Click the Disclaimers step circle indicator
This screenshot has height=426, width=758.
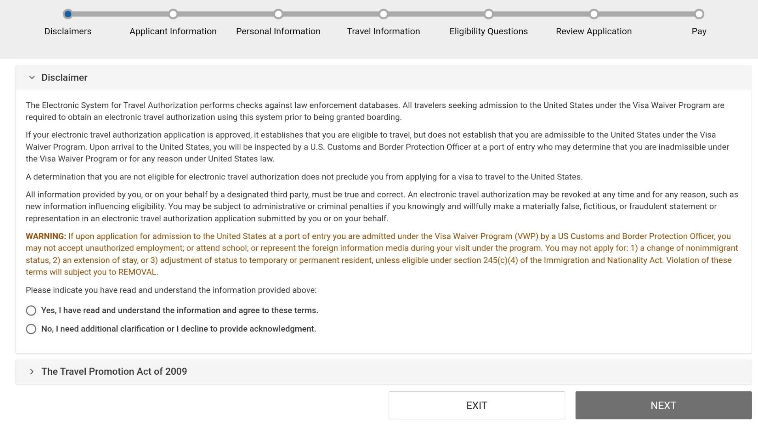tap(68, 14)
